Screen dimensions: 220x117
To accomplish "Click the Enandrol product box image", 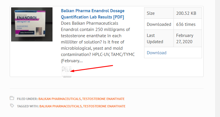I will coord(32,24).
